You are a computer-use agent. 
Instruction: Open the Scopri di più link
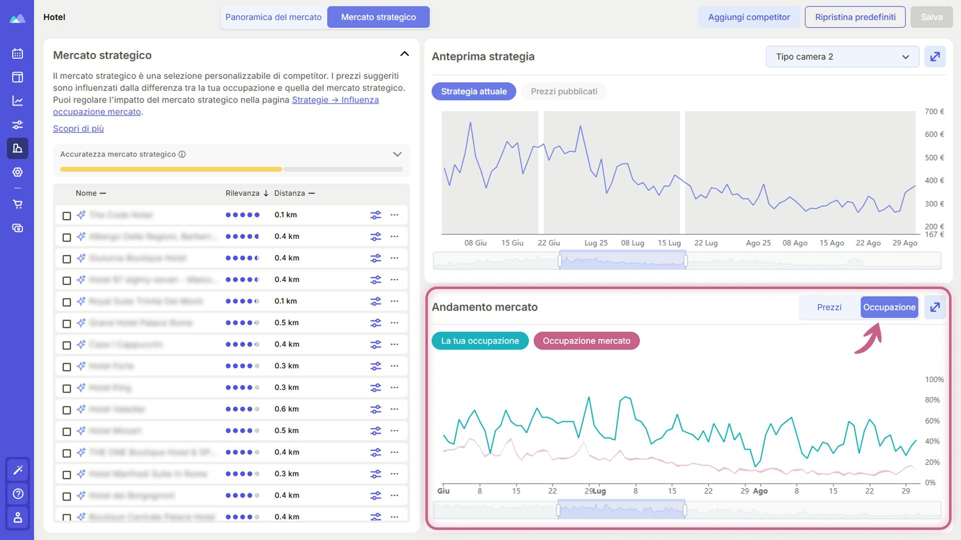point(79,128)
